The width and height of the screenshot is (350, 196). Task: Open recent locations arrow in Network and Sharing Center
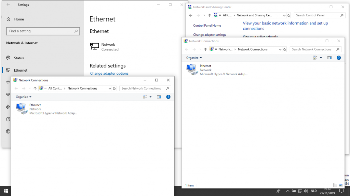[x=204, y=15]
